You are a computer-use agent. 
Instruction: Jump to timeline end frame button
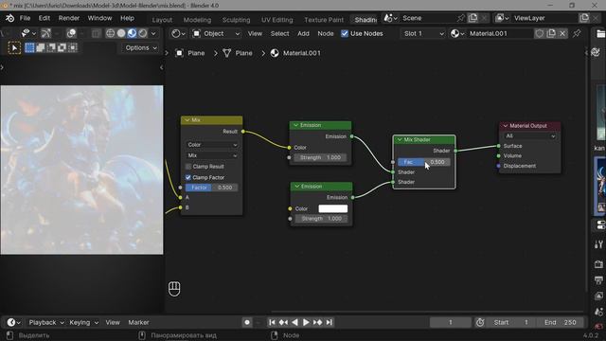[330, 322]
